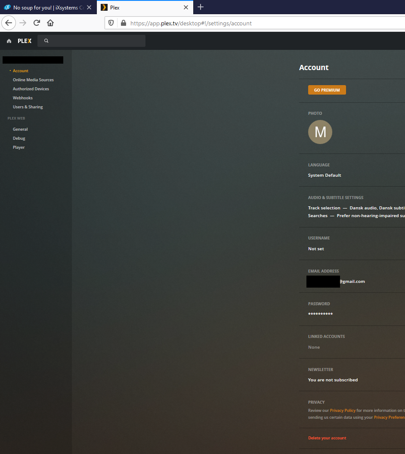Open General Plex Web settings
Image resolution: width=405 pixels, height=454 pixels.
click(20, 129)
